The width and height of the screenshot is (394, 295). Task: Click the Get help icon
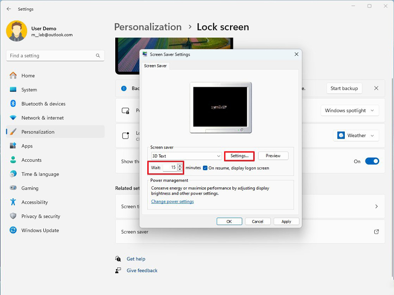pyautogui.click(x=118, y=259)
